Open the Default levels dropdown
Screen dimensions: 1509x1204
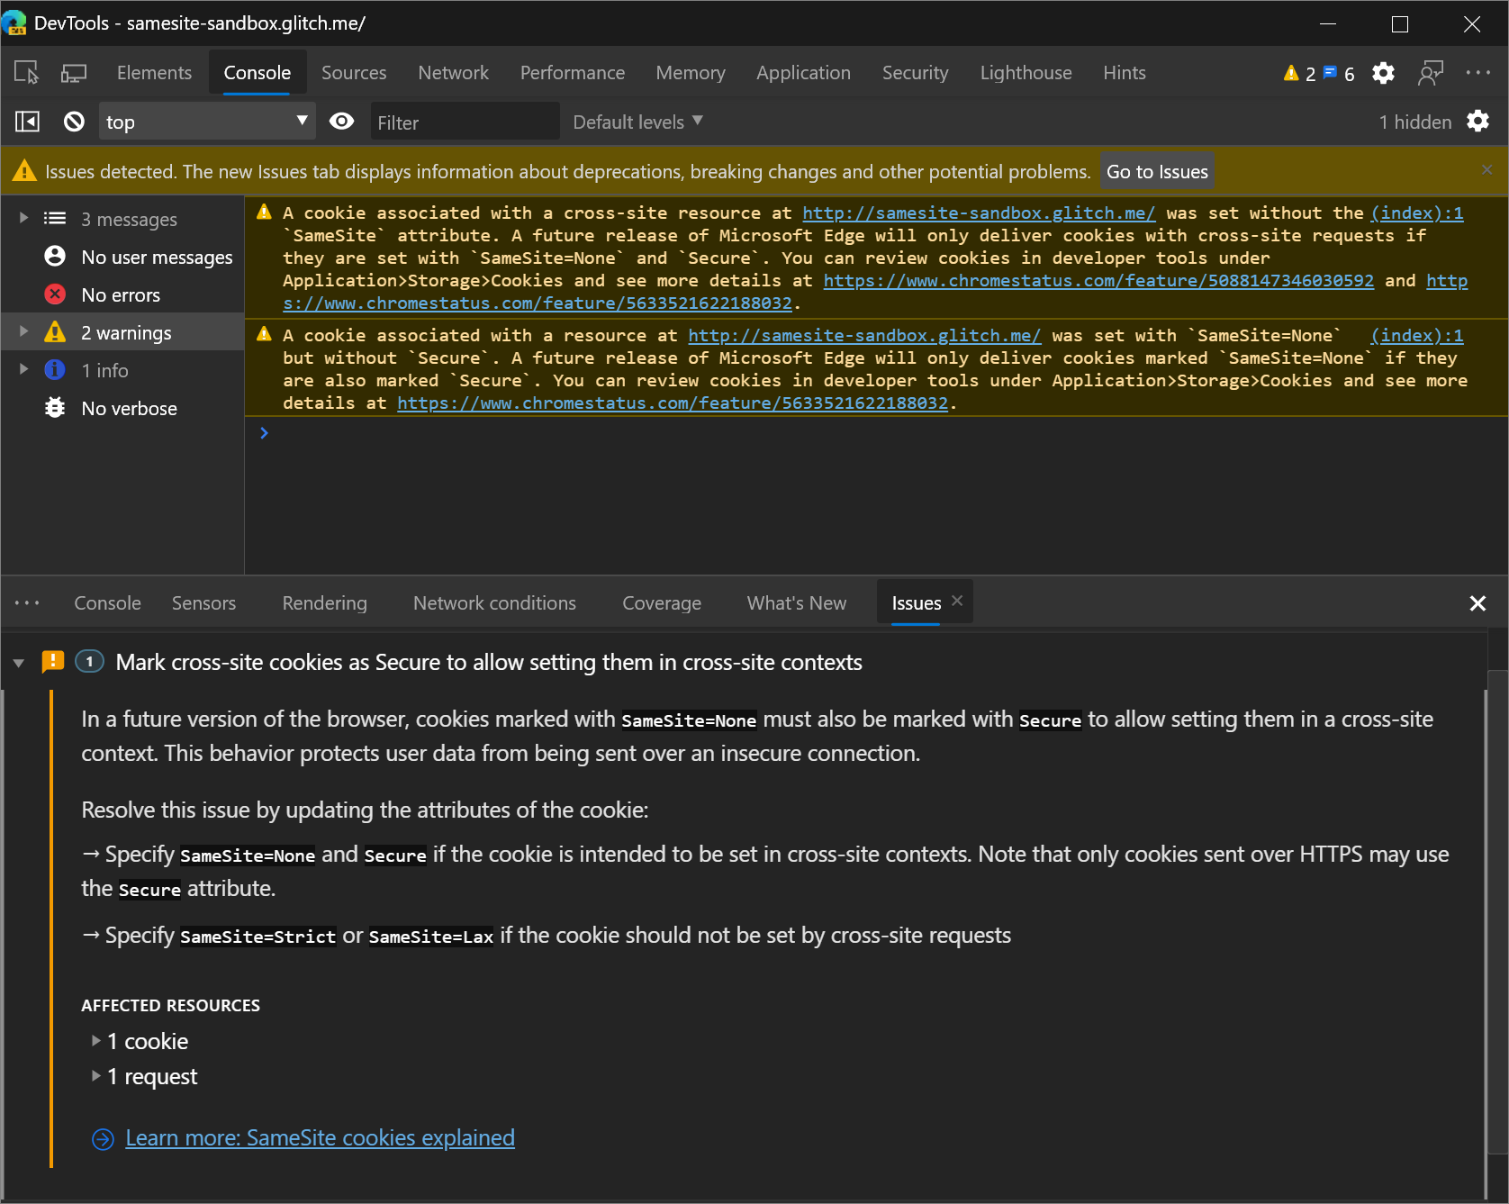point(637,121)
